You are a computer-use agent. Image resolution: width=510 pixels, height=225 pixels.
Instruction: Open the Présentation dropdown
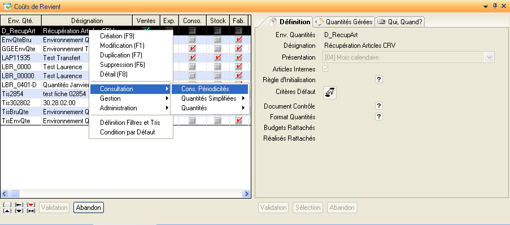(x=489, y=57)
